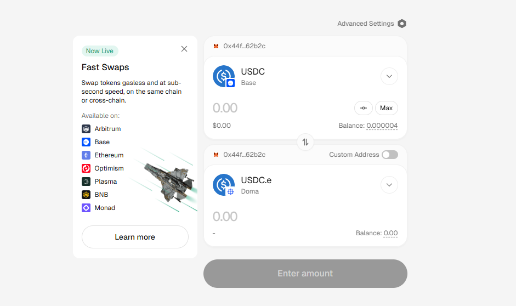Click the swap direction arrows icon
The height and width of the screenshot is (306, 516).
(305, 142)
